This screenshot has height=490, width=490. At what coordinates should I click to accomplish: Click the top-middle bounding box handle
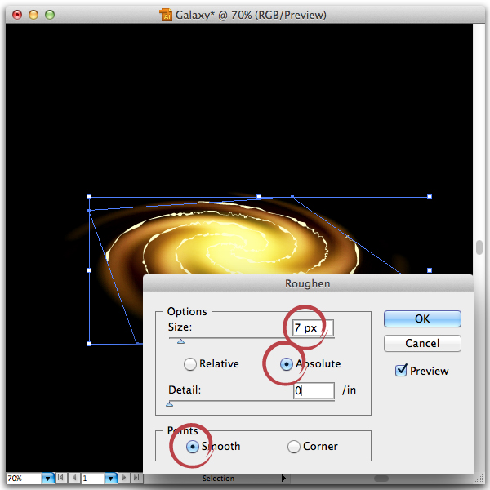point(259,197)
